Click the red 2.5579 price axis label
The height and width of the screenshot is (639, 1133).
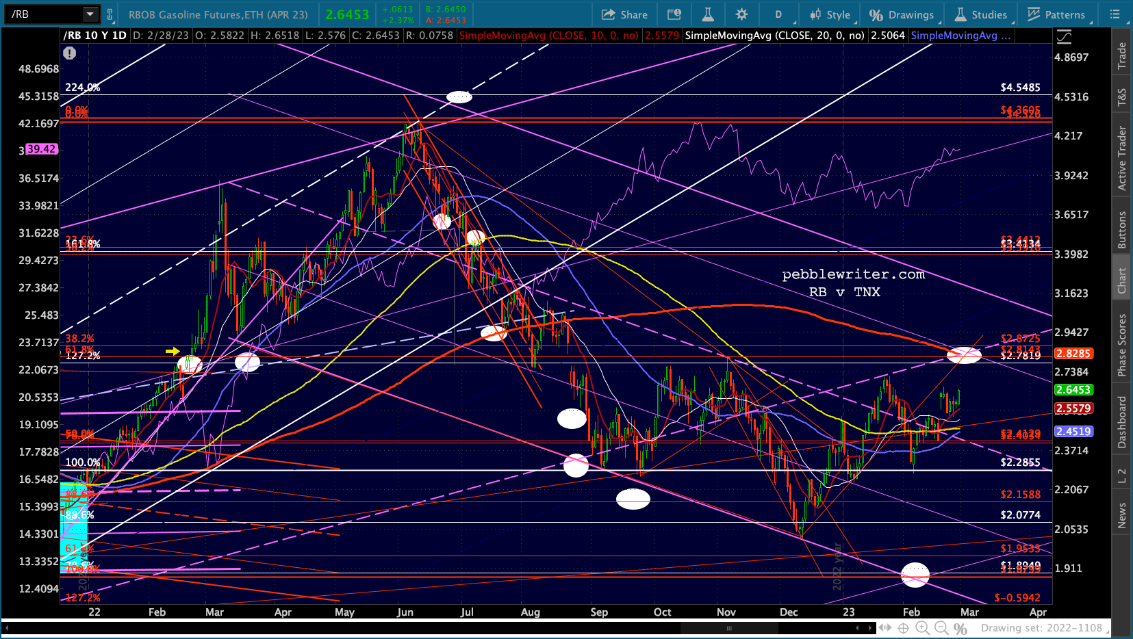pos(1073,408)
